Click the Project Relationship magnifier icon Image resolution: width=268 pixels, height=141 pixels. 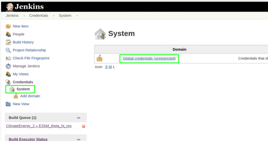[8, 50]
